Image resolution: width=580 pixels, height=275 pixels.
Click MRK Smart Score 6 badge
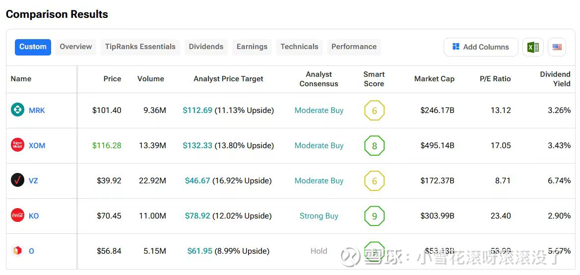pyautogui.click(x=374, y=110)
